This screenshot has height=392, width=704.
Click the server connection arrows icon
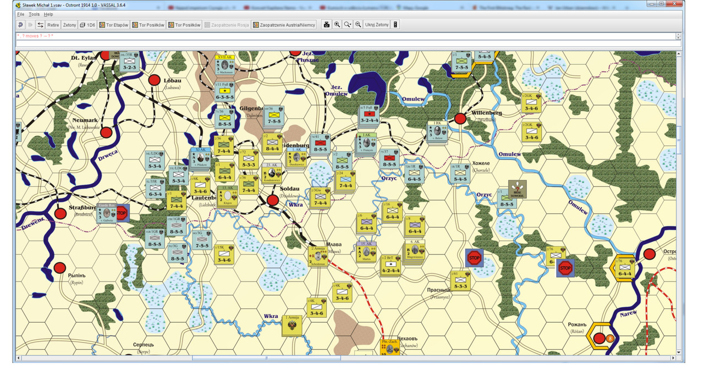40,25
